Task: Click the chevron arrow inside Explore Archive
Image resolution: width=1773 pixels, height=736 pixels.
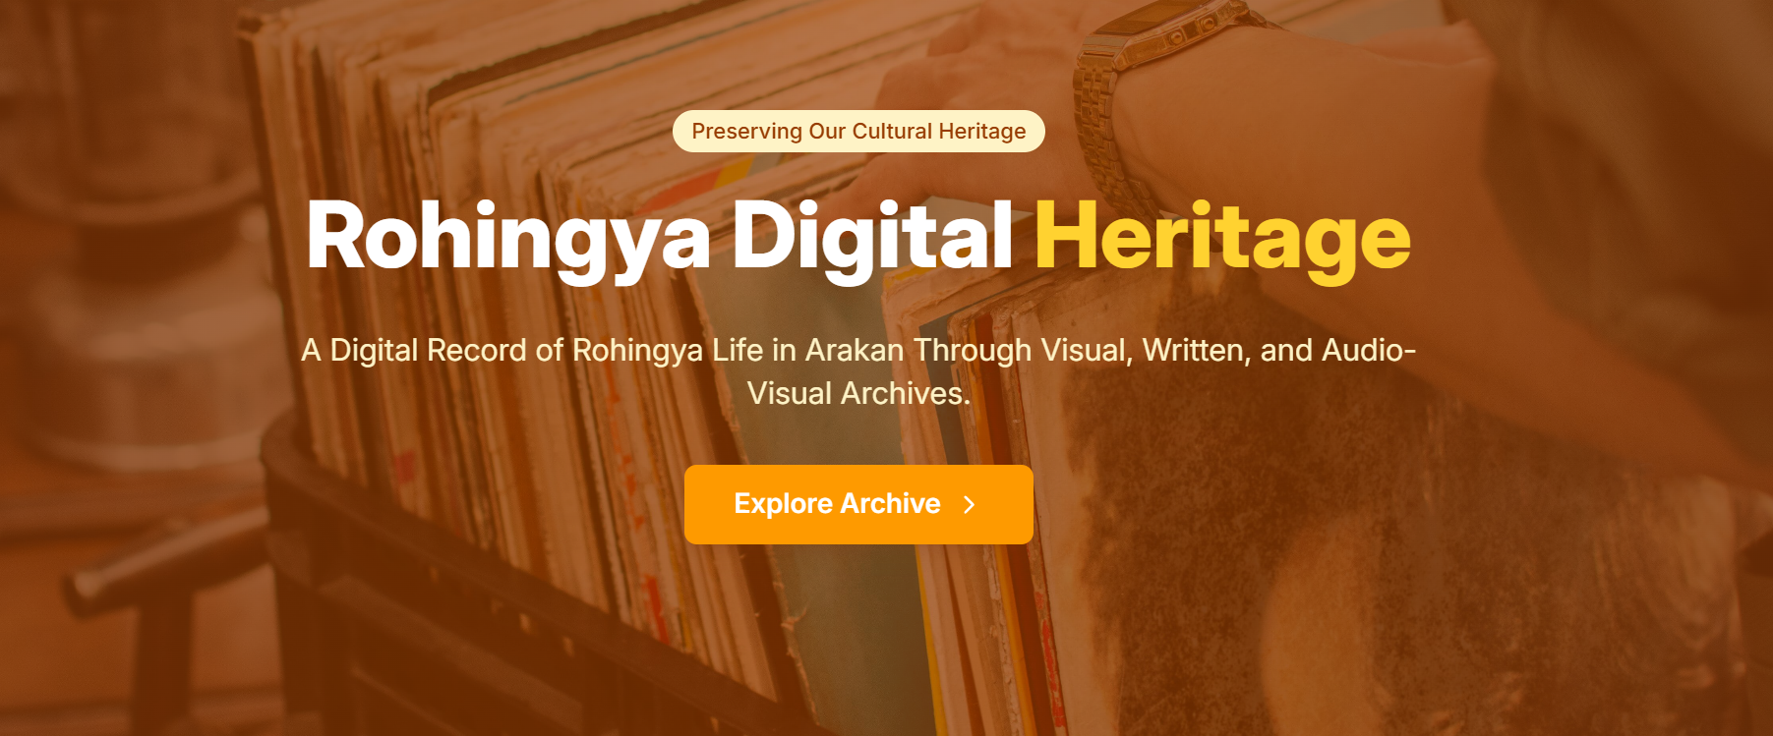Action: tap(970, 504)
